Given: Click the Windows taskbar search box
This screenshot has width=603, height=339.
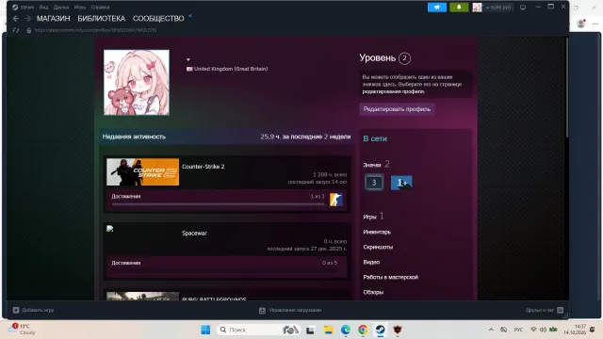Looking at the screenshot, I should [257, 330].
